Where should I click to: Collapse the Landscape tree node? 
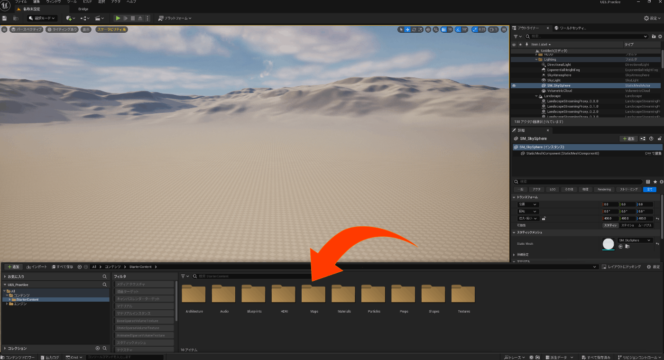coord(536,96)
